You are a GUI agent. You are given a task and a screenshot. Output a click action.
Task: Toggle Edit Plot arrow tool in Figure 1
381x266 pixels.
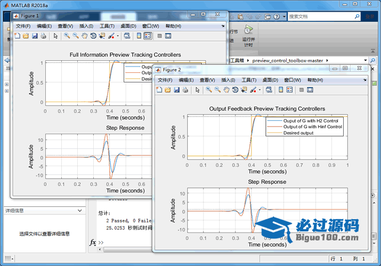click(x=55, y=36)
